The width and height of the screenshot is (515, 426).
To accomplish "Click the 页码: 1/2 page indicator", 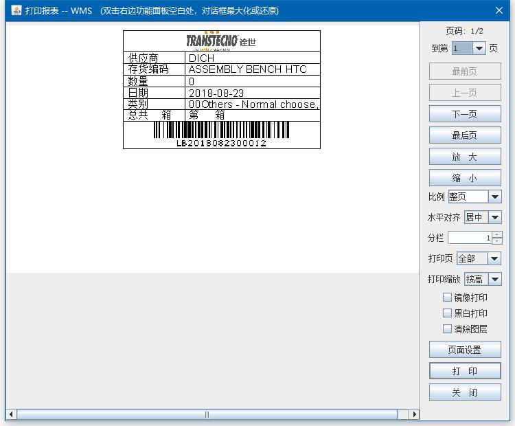I will [464, 31].
